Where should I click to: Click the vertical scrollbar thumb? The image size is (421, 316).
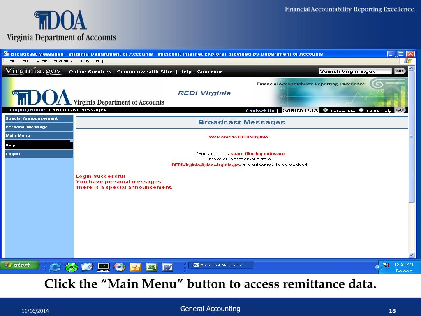(x=411, y=137)
